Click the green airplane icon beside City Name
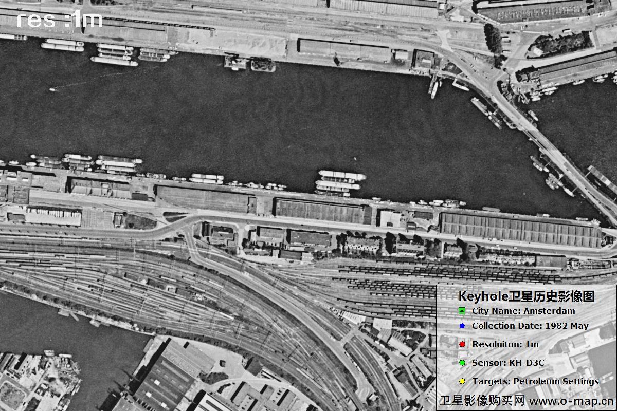This screenshot has height=411, width=617. pyautogui.click(x=462, y=311)
